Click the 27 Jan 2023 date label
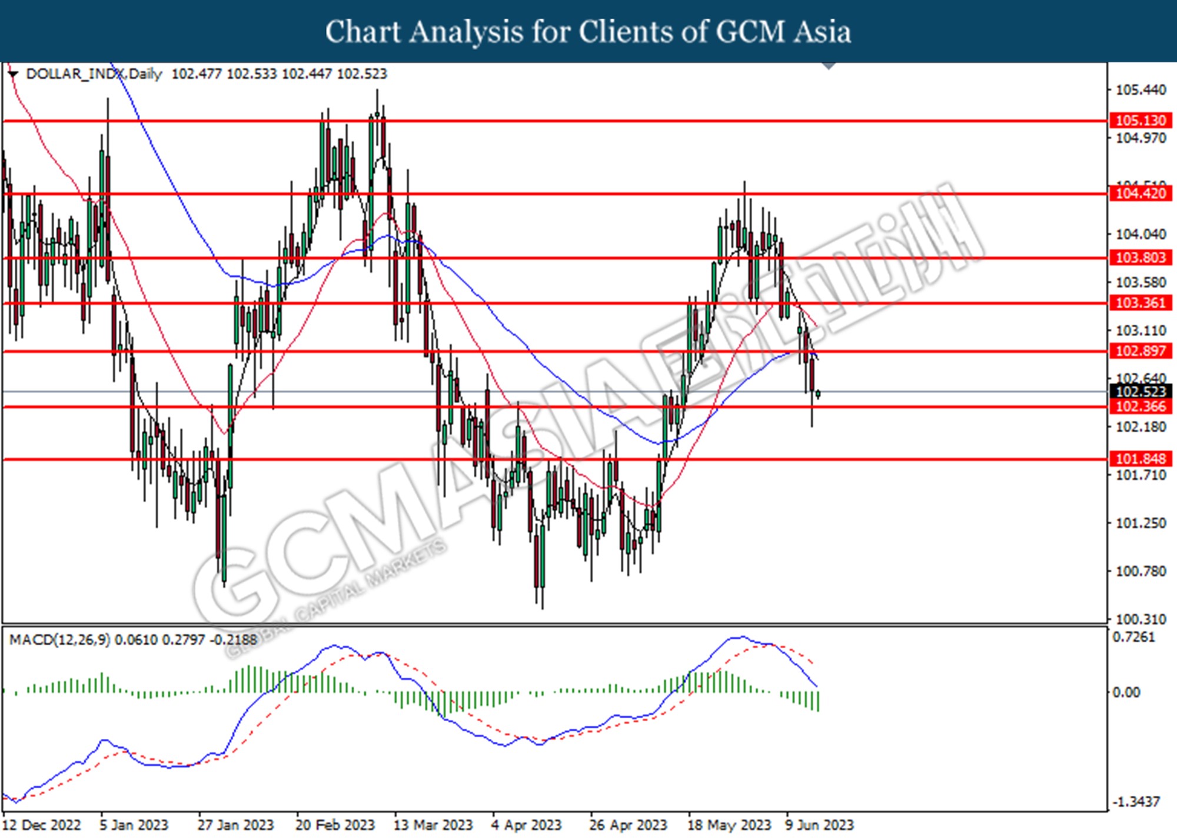Viewport: 1177px width, 840px height. coord(235,825)
